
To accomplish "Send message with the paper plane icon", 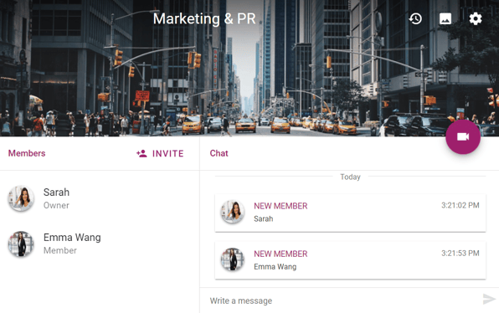I will click(489, 299).
